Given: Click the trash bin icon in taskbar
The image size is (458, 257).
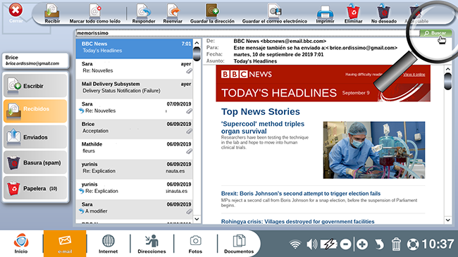Looking at the screenshot, I should click(396, 244).
